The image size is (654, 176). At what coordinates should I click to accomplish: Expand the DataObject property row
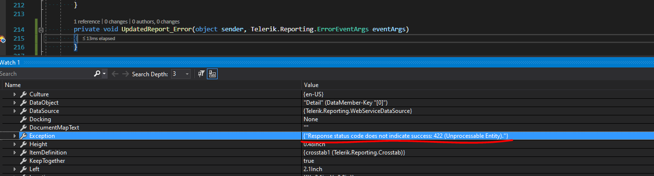(x=14, y=103)
